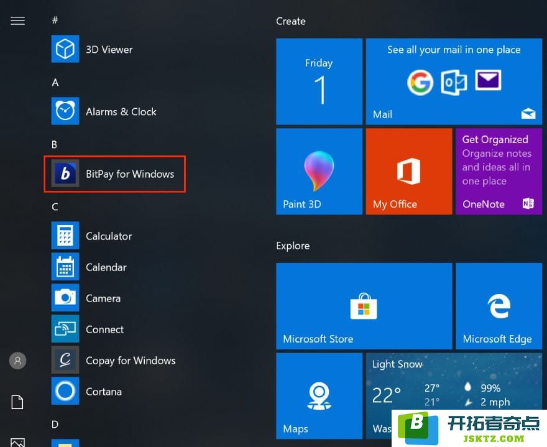Viewport: 547px width, 447px height.
Task: Click "See all your mail in one place" text
Action: click(454, 50)
